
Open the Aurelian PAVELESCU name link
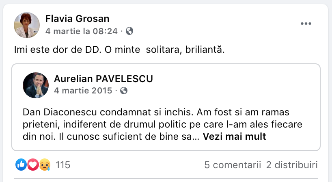(x=103, y=79)
